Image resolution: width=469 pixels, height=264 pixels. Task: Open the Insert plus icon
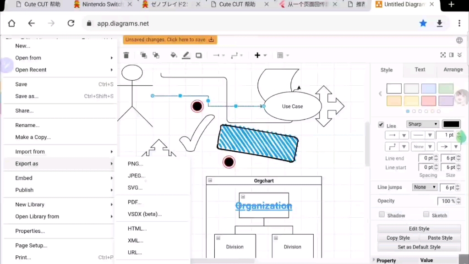pyautogui.click(x=256, y=55)
